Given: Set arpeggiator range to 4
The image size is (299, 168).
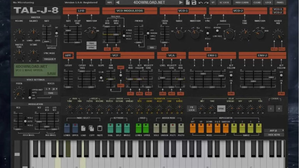Looking at the screenshot, I should pyautogui.click(x=259, y=128).
